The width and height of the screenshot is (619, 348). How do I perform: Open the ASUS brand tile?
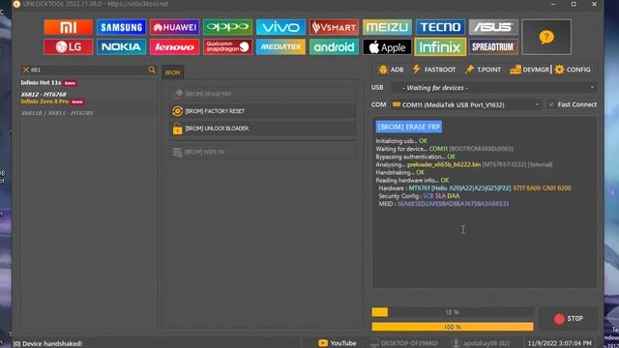493,27
